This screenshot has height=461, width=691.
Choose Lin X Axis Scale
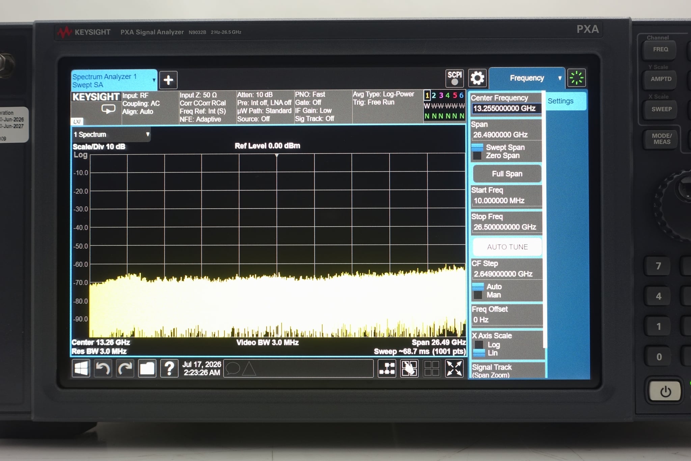coord(486,353)
